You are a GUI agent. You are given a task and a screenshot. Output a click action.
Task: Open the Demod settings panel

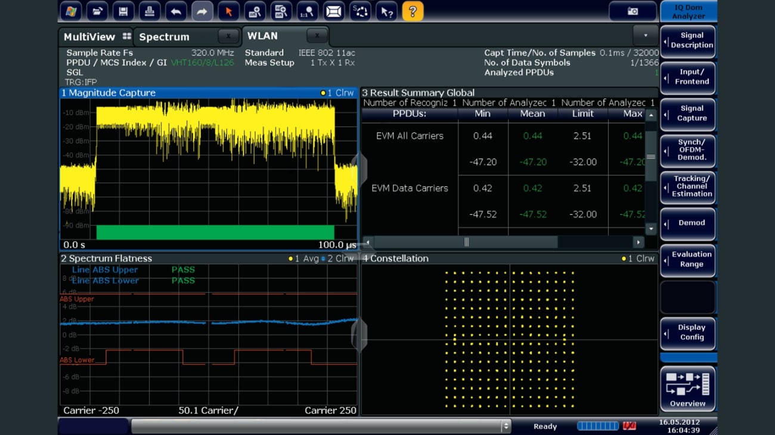pos(688,224)
